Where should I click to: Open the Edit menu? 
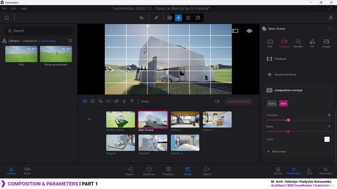tap(13, 8)
